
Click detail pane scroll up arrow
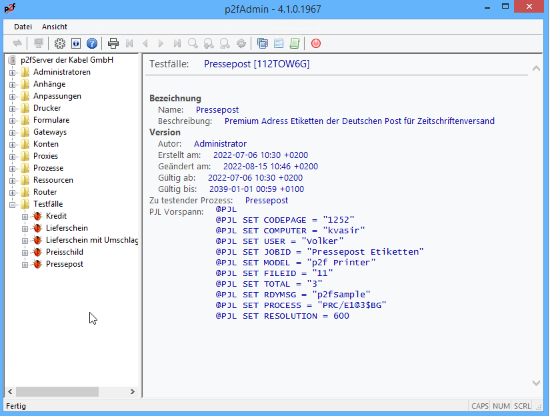click(536, 69)
